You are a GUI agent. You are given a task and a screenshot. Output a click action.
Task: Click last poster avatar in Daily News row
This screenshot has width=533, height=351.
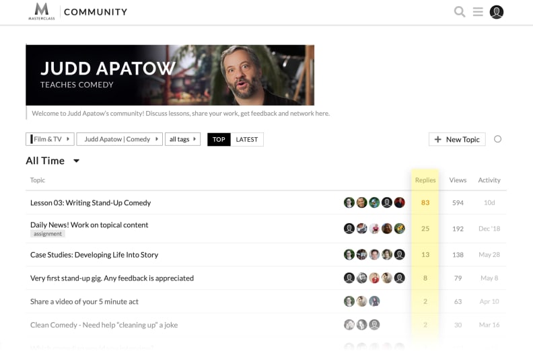pyautogui.click(x=399, y=229)
